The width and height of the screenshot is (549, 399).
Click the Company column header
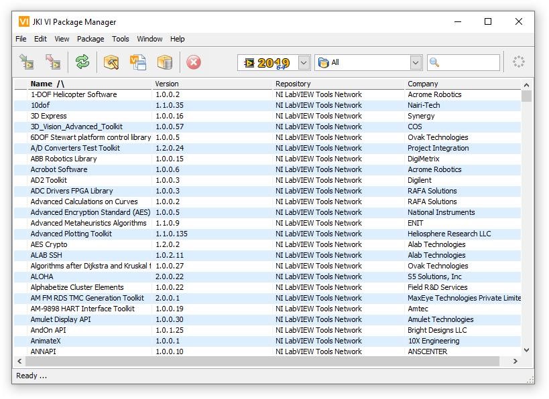(x=422, y=84)
